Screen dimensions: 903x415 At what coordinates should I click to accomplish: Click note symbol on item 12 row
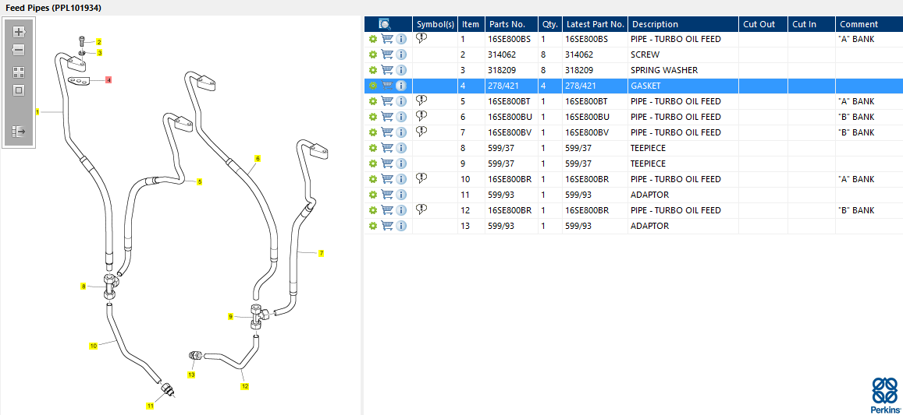click(x=421, y=209)
